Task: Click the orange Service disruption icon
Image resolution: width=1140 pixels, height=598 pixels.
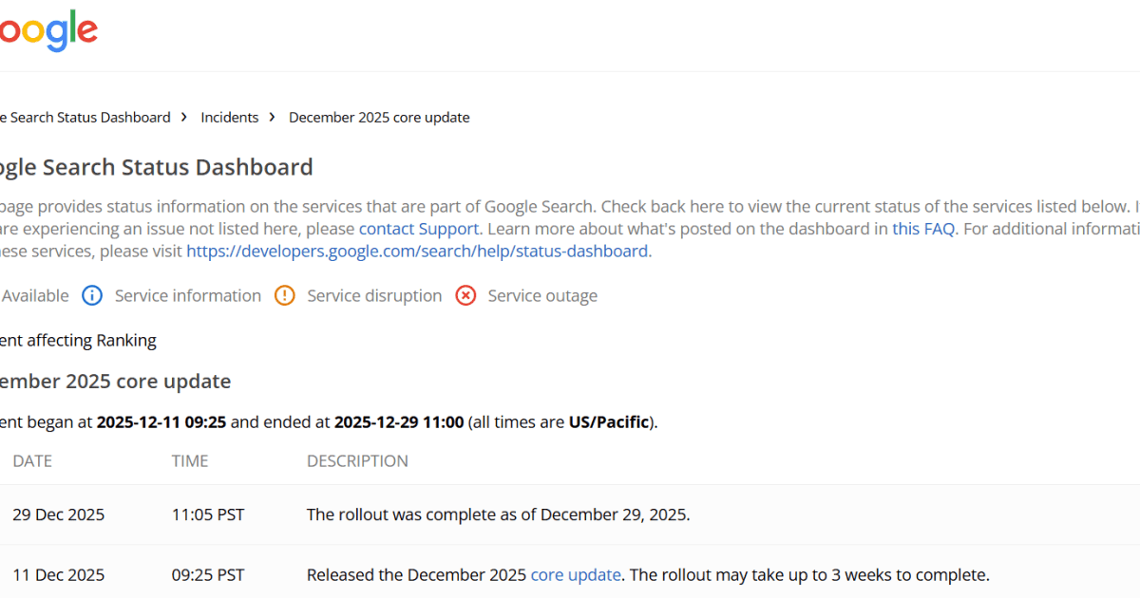Action: click(x=284, y=295)
